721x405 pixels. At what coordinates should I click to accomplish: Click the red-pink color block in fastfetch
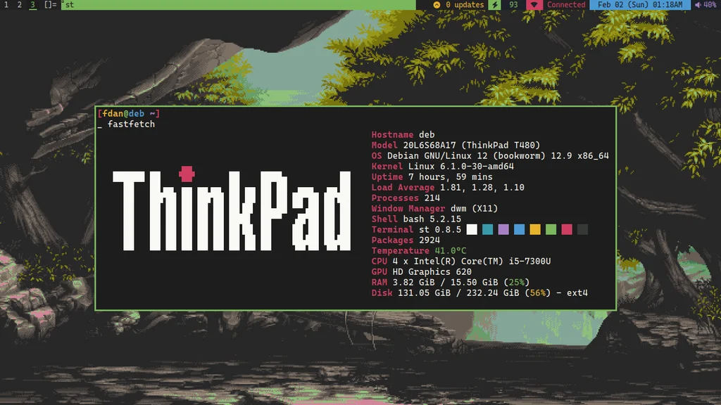point(567,230)
